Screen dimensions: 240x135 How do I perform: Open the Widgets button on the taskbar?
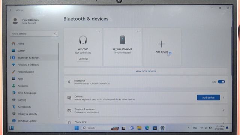click(12, 128)
